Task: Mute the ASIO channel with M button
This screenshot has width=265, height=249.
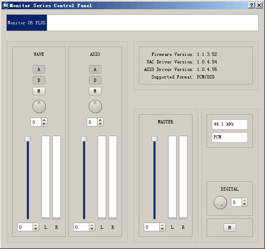Action: 95,91
